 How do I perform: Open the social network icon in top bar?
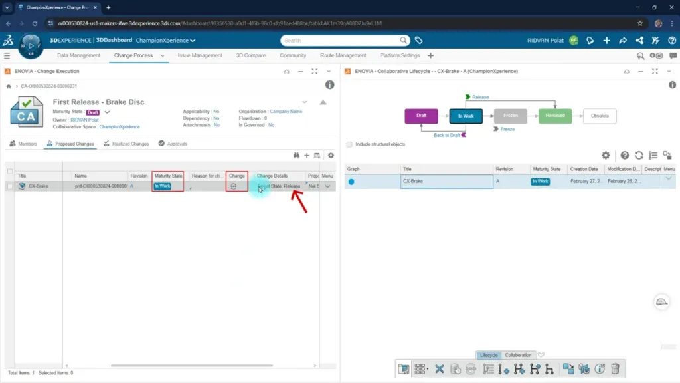coord(639,41)
